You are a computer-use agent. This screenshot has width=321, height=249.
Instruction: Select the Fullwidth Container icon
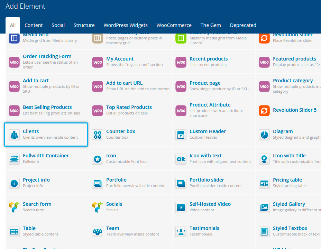pos(14,159)
